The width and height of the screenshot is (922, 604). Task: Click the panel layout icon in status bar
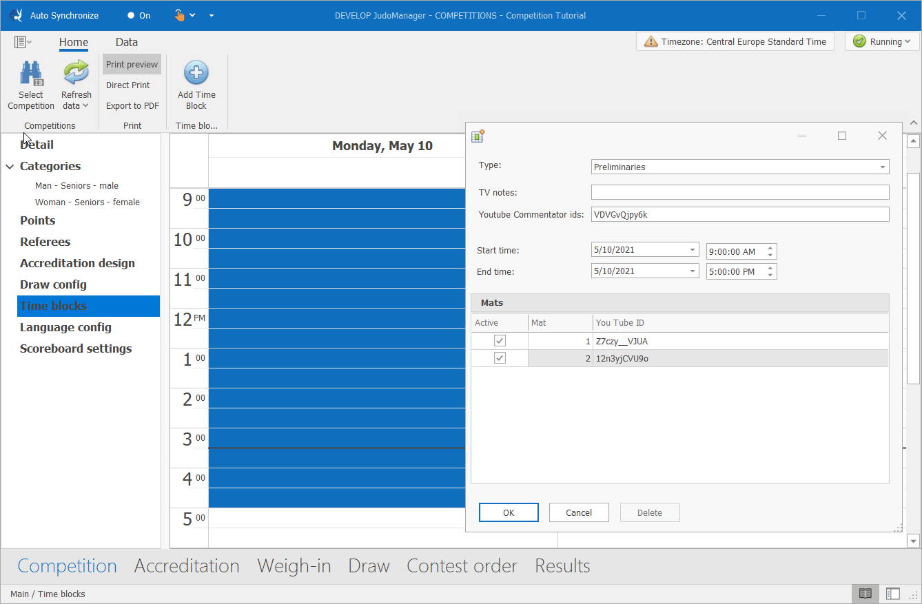pos(893,594)
